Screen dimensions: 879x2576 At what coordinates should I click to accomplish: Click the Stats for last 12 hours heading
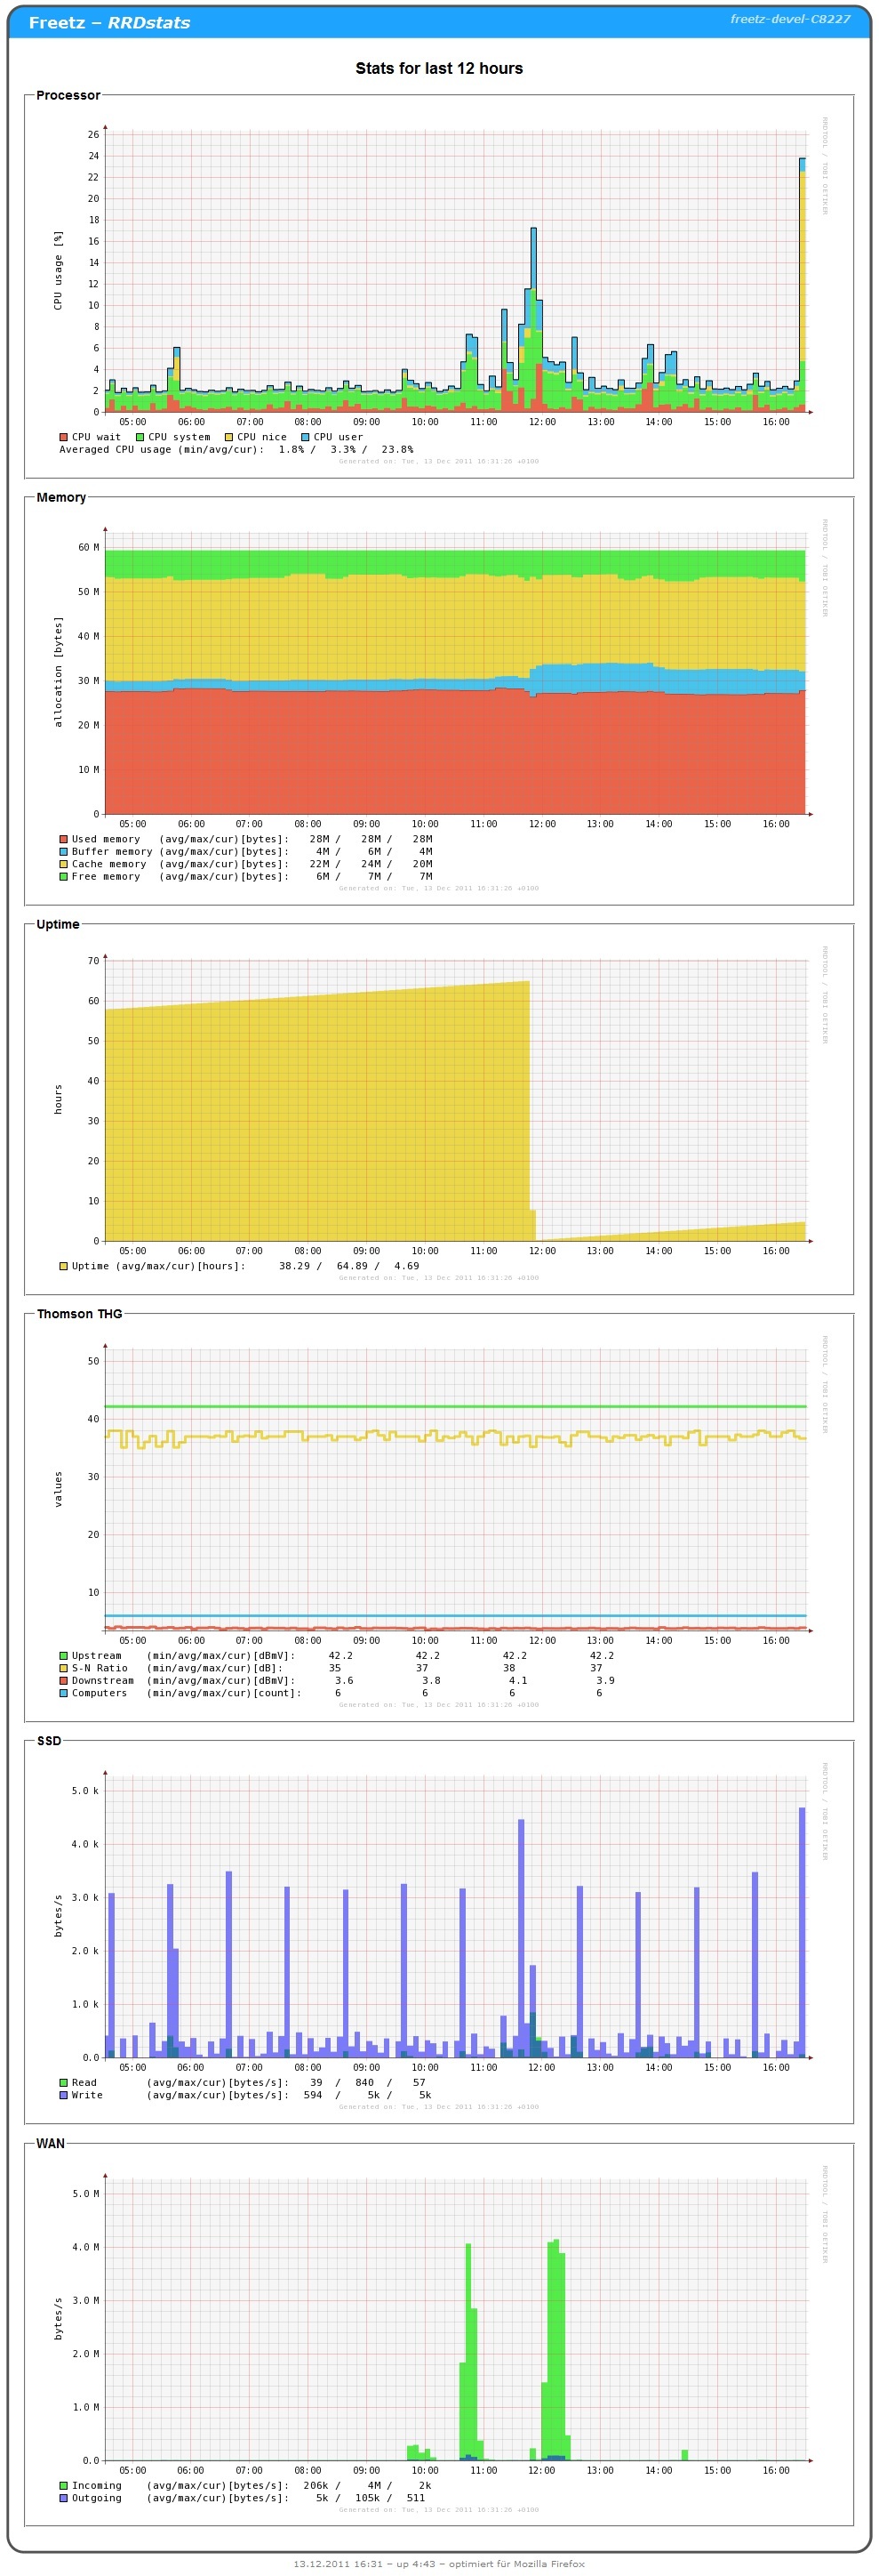click(438, 68)
